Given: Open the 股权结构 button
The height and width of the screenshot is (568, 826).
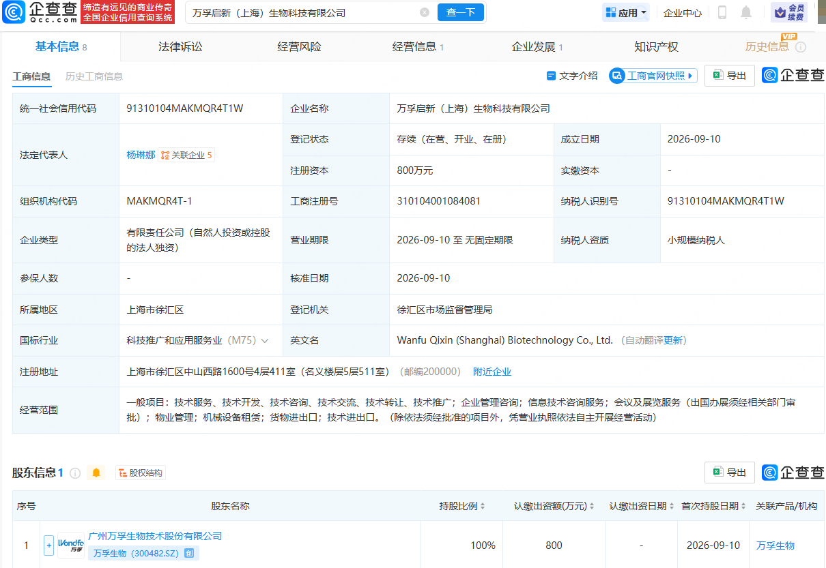Looking at the screenshot, I should click(x=141, y=473).
